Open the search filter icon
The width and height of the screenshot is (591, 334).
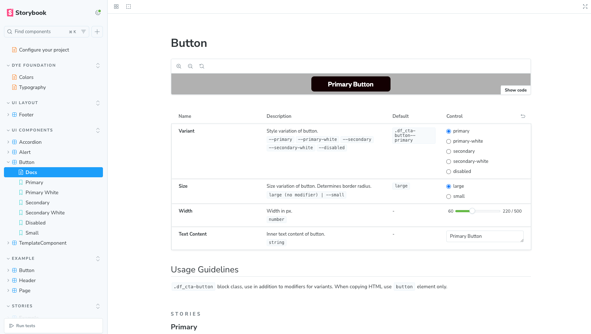pyautogui.click(x=84, y=32)
